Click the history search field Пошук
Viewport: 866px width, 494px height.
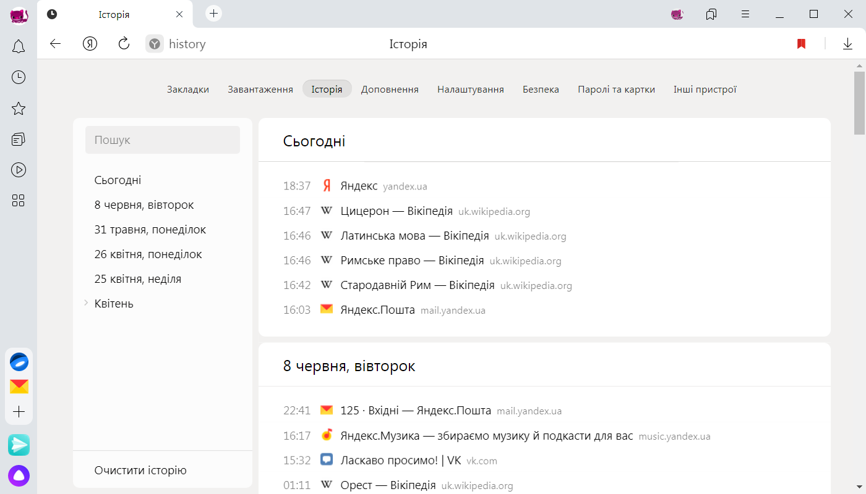tap(163, 140)
